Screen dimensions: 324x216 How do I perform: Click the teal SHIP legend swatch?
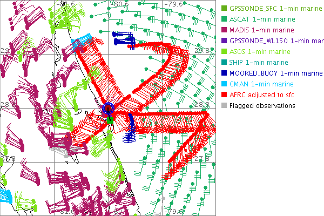coord(224,62)
